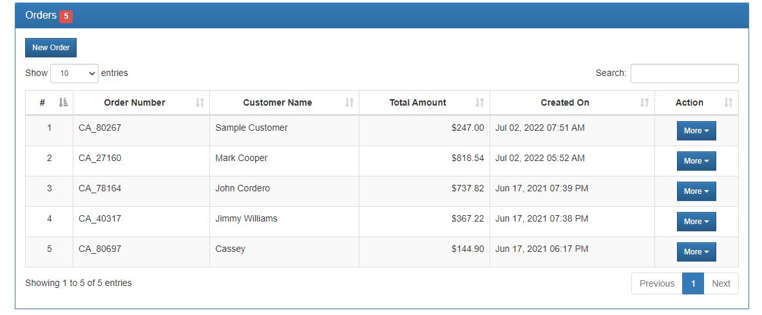Click the Action column sort icon
Image resolution: width=762 pixels, height=315 pixels.
point(729,102)
